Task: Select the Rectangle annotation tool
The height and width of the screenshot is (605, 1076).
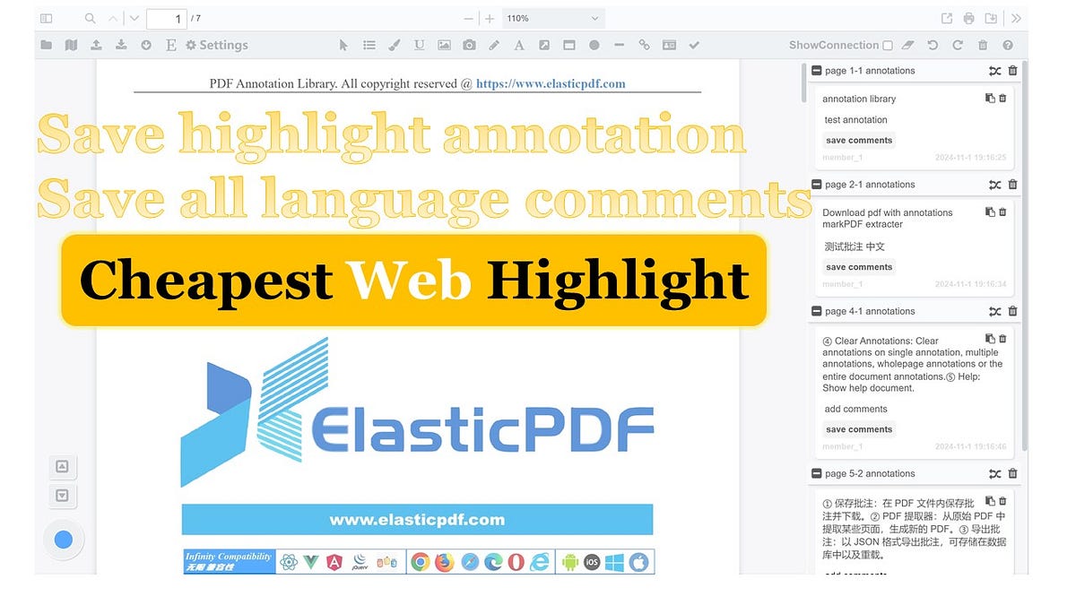Action: pyautogui.click(x=569, y=45)
